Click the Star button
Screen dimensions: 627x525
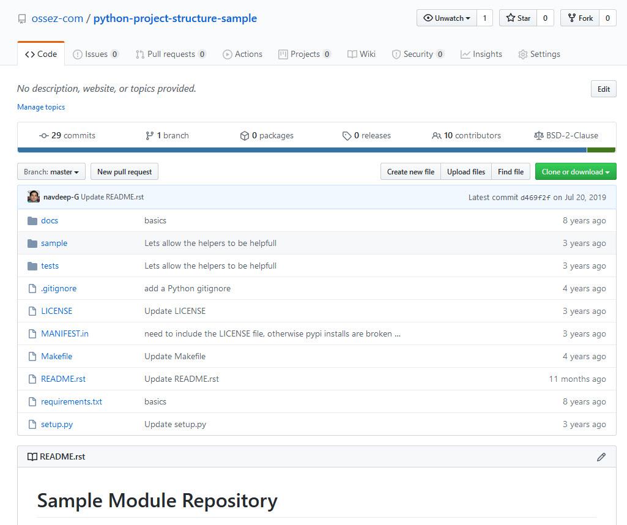point(518,18)
